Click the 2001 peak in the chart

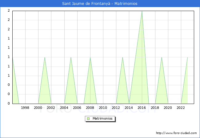click(x=45, y=57)
